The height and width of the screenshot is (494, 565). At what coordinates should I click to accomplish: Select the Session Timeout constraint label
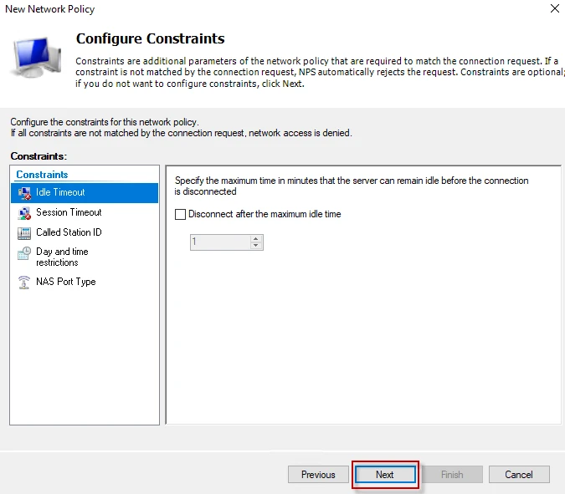pos(69,212)
